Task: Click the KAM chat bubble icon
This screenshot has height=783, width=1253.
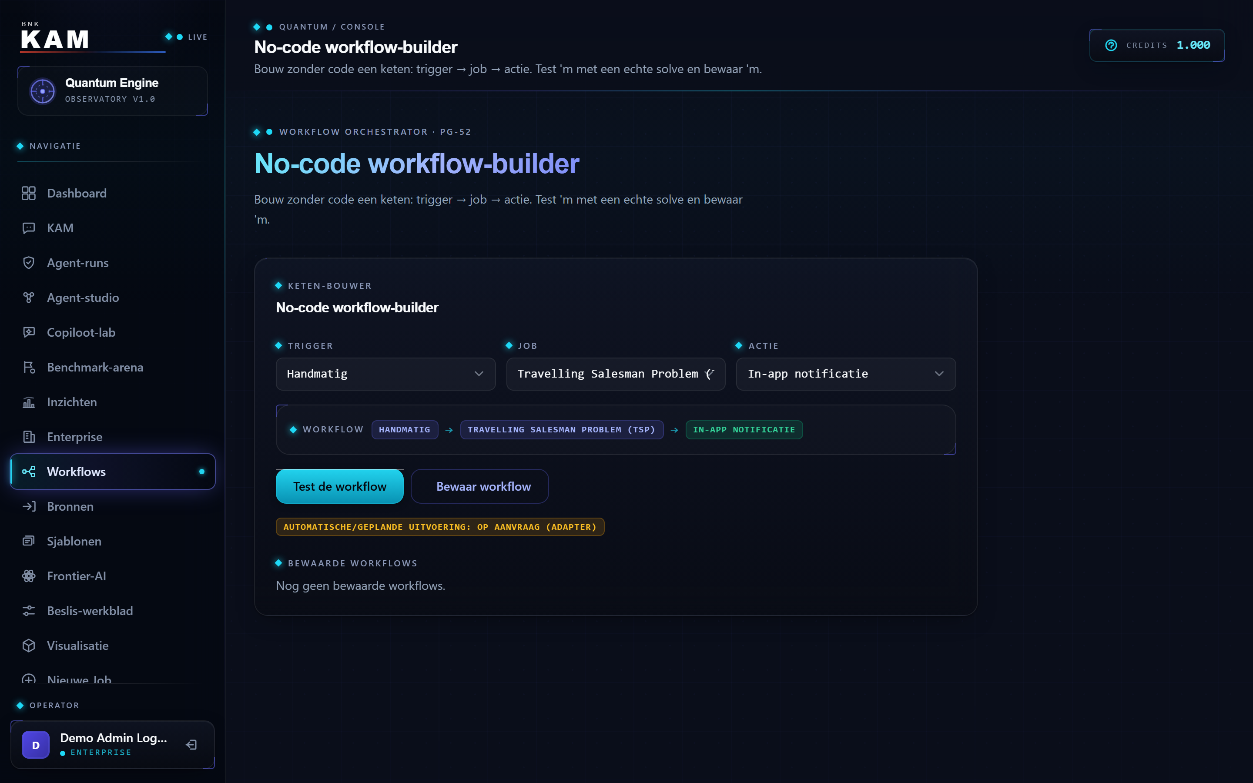Action: click(x=28, y=228)
